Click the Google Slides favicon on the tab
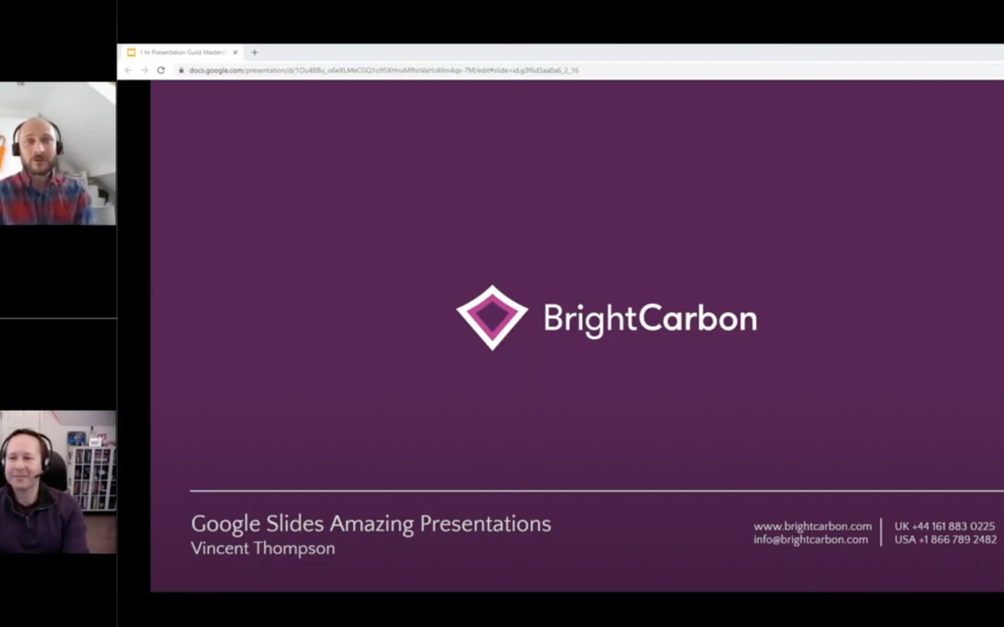Image resolution: width=1004 pixels, height=627 pixels. pos(131,52)
